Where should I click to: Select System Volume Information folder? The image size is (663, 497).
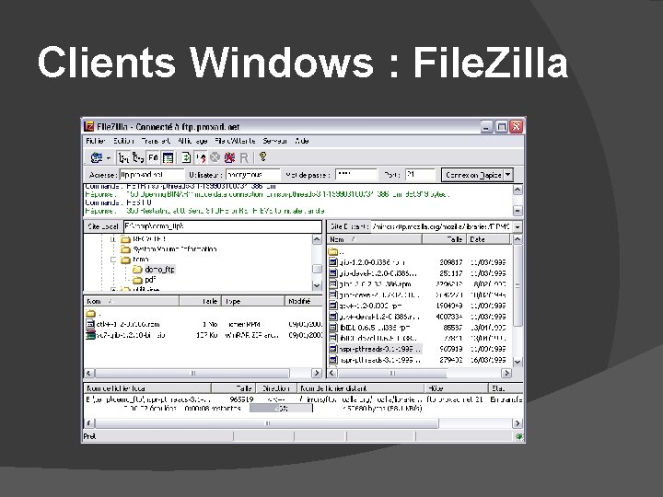169,248
